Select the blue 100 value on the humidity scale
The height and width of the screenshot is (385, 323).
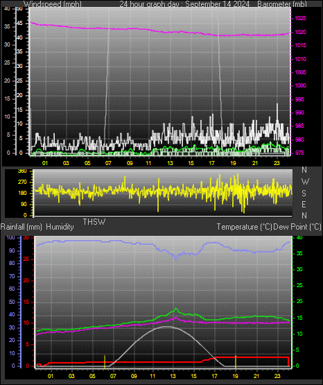pyautogui.click(x=11, y=238)
